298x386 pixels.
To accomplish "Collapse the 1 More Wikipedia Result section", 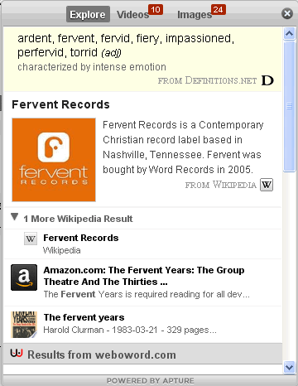I will (15, 217).
